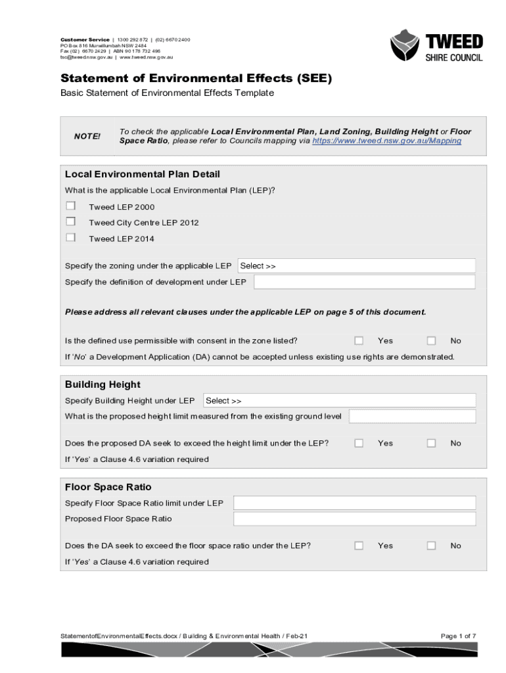The width and height of the screenshot is (506, 673).
Task: Open the tweed.nsw.gov.au/Mapping link
Action: click(x=386, y=141)
